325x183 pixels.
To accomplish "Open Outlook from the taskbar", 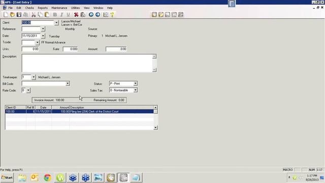I will pos(35,177).
